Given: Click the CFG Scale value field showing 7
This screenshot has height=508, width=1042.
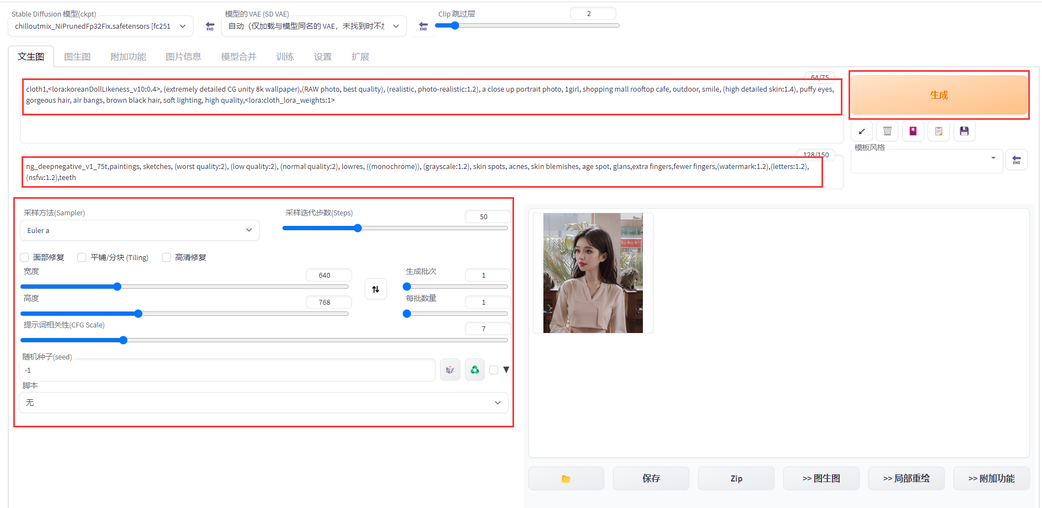Looking at the screenshot, I should [487, 329].
